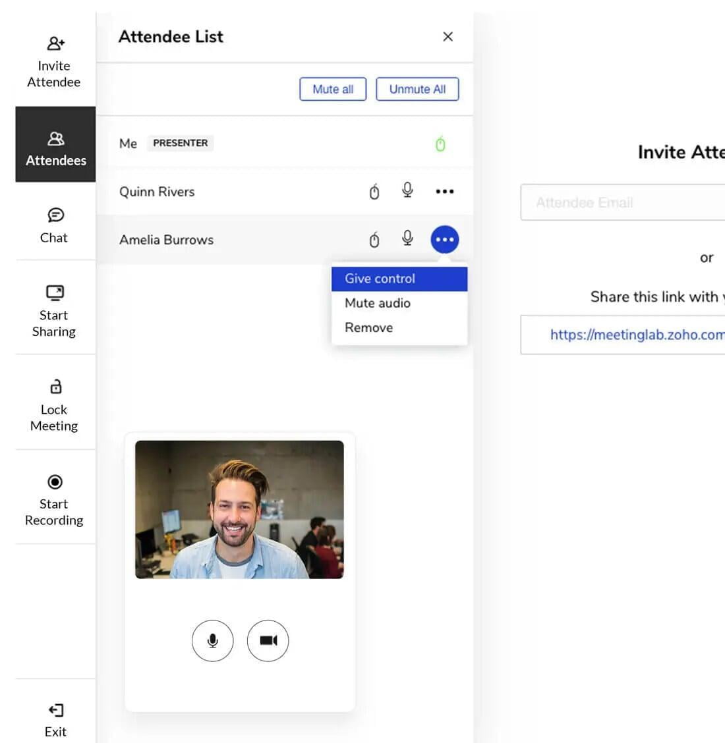Lock the meeting with padlock icon

(x=56, y=387)
